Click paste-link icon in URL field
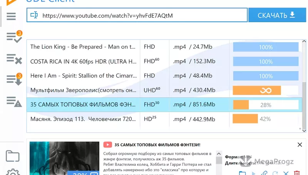This screenshot has height=175, width=308. (x=34, y=15)
